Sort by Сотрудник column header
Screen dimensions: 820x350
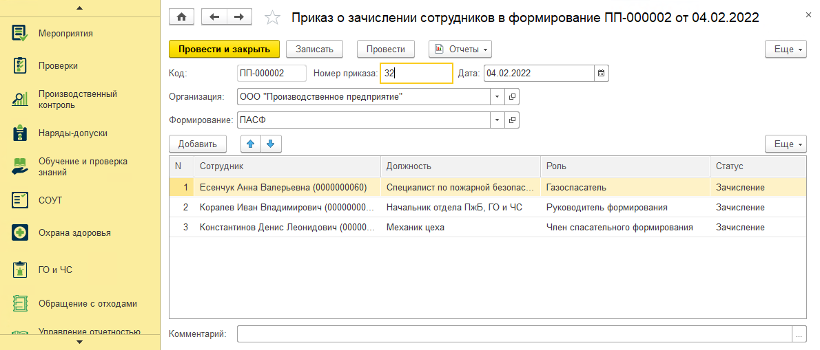tap(287, 166)
